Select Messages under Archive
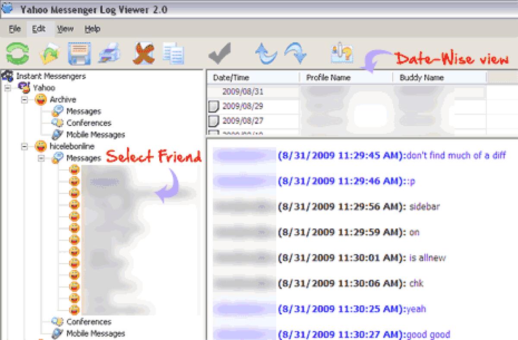The width and height of the screenshot is (518, 340). (84, 111)
